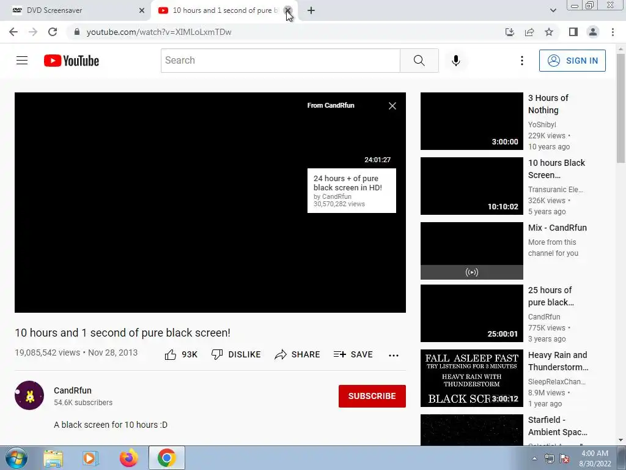Share the video via Share arrow
Screen dimensions: 626x470
[298, 354]
